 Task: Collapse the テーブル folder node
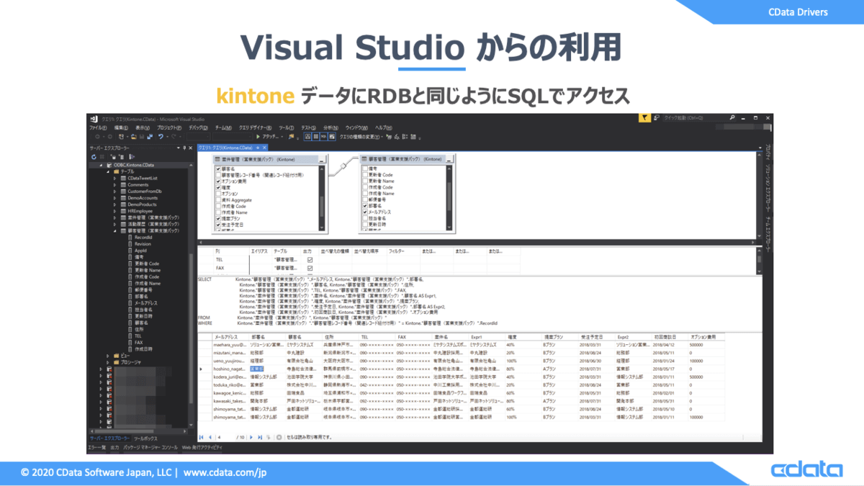(107, 171)
